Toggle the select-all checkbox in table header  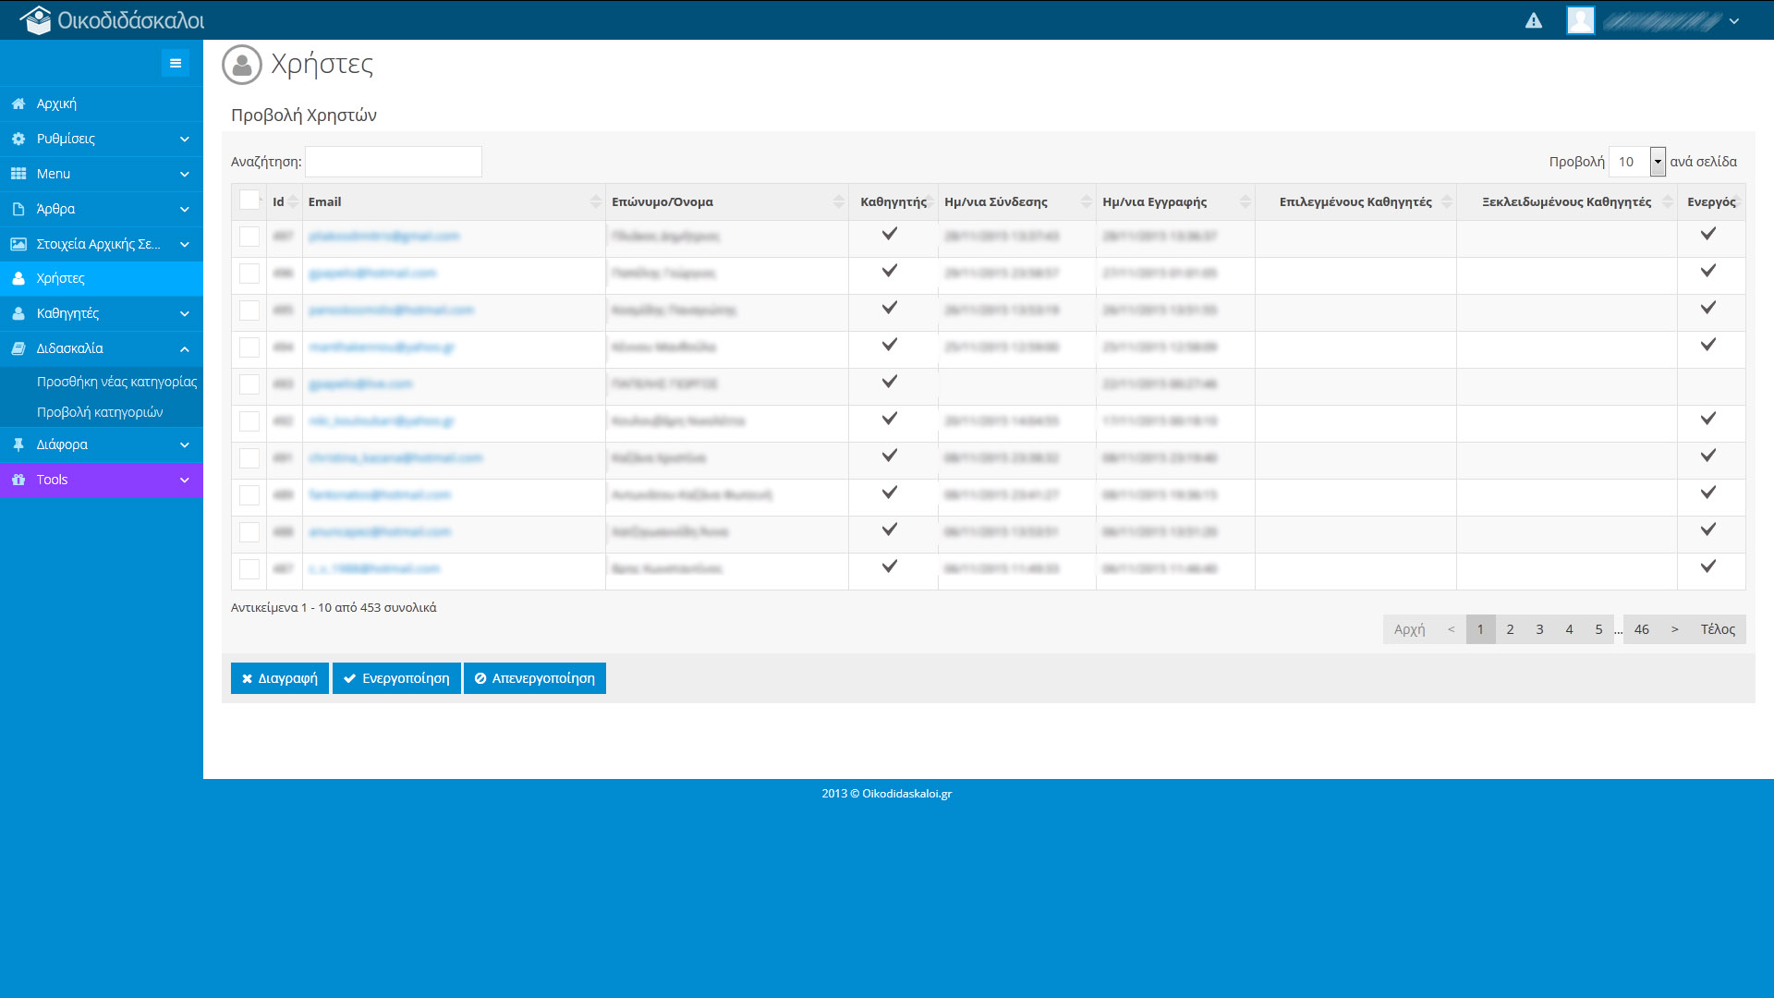tap(249, 200)
